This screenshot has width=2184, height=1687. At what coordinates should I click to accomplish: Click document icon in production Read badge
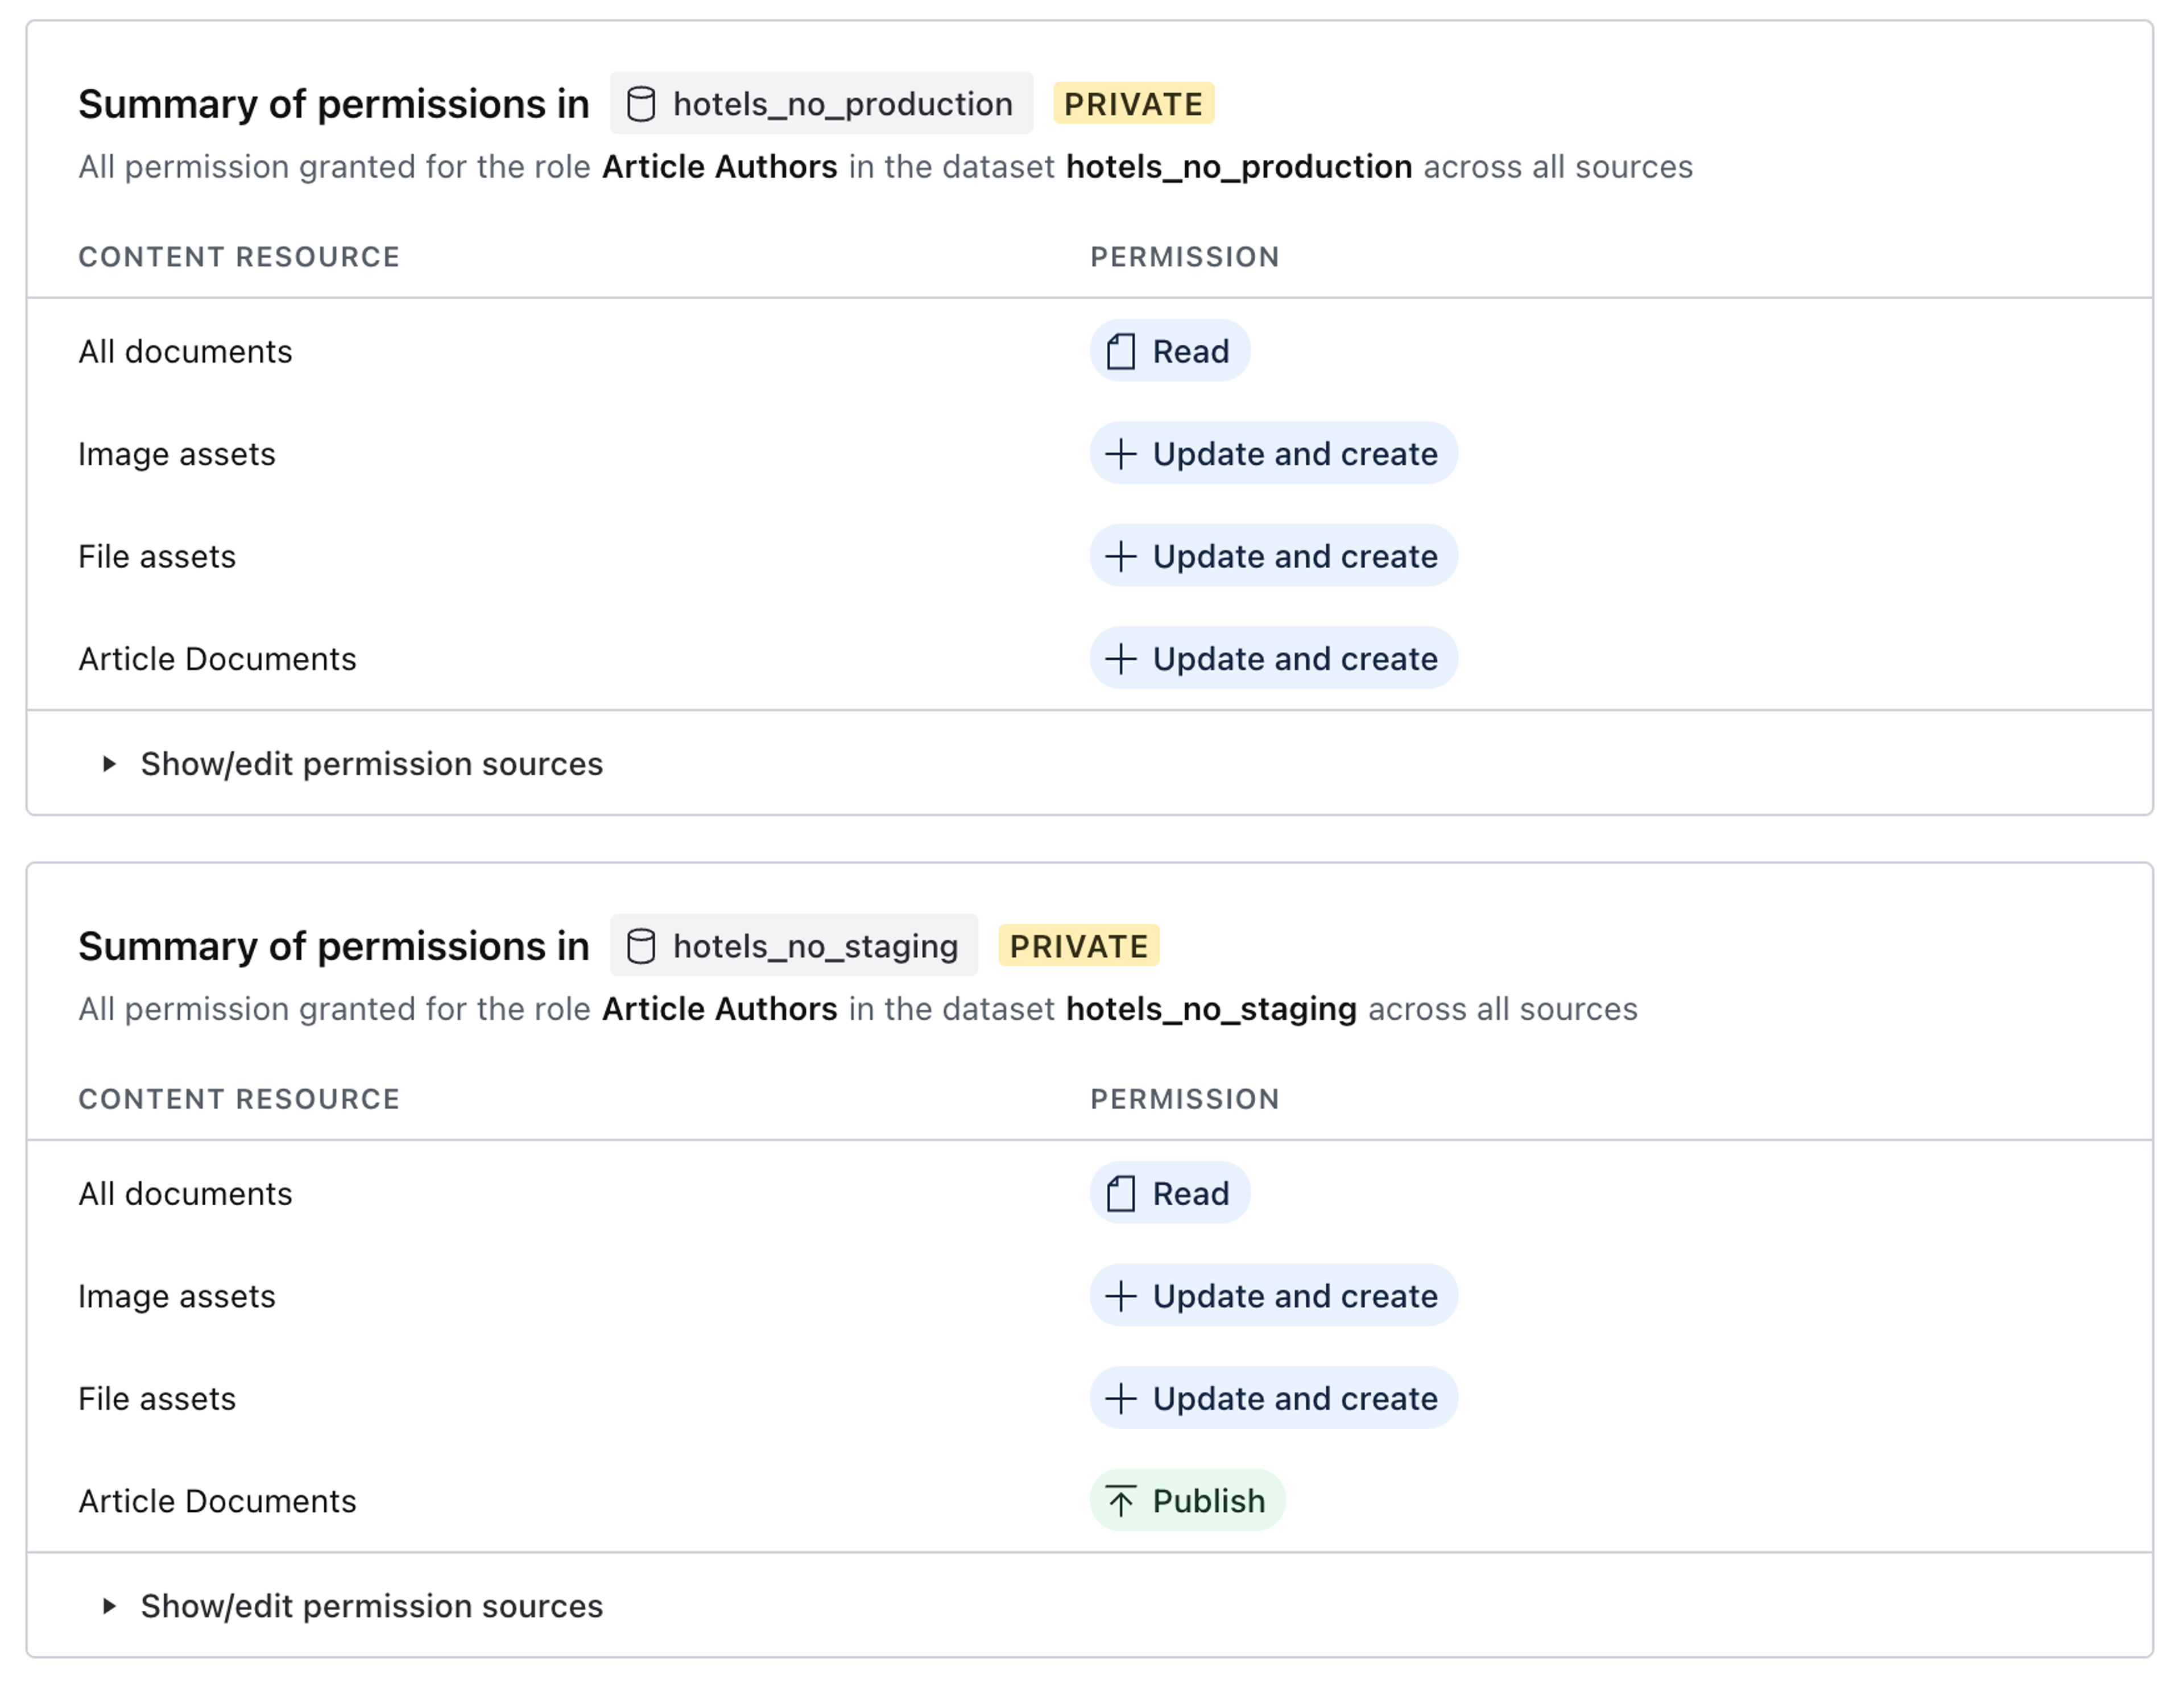pos(1121,352)
